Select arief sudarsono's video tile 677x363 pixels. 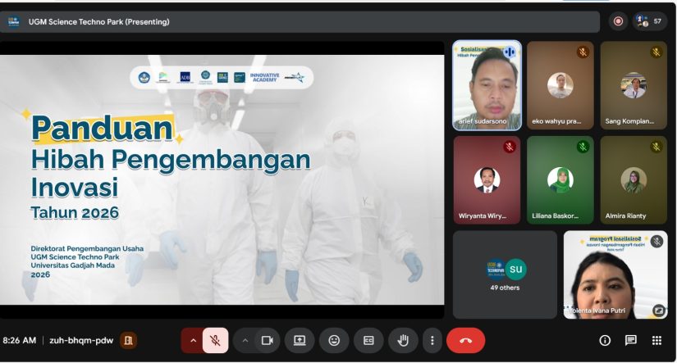(487, 85)
